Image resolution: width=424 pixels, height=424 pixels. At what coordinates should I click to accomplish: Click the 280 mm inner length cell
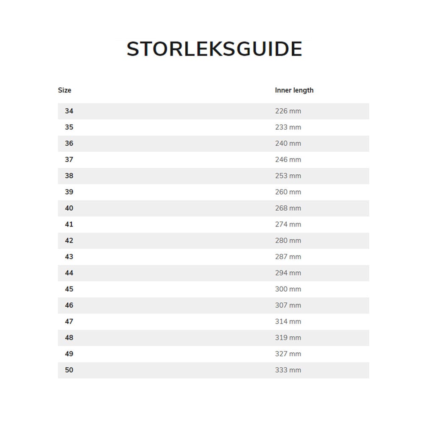click(288, 240)
